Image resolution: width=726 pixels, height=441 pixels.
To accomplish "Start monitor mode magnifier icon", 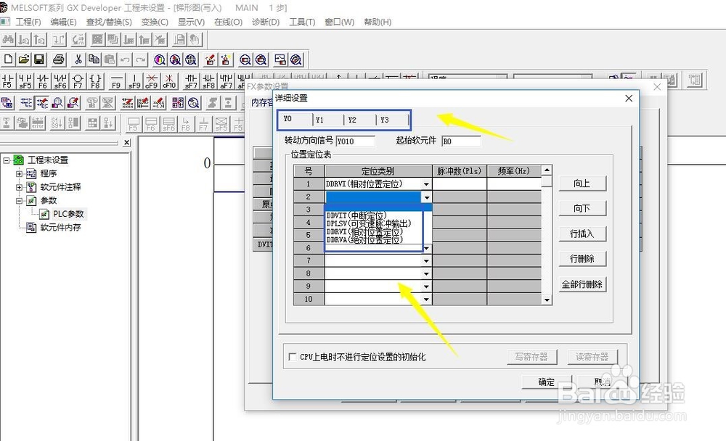I will [x=57, y=102].
